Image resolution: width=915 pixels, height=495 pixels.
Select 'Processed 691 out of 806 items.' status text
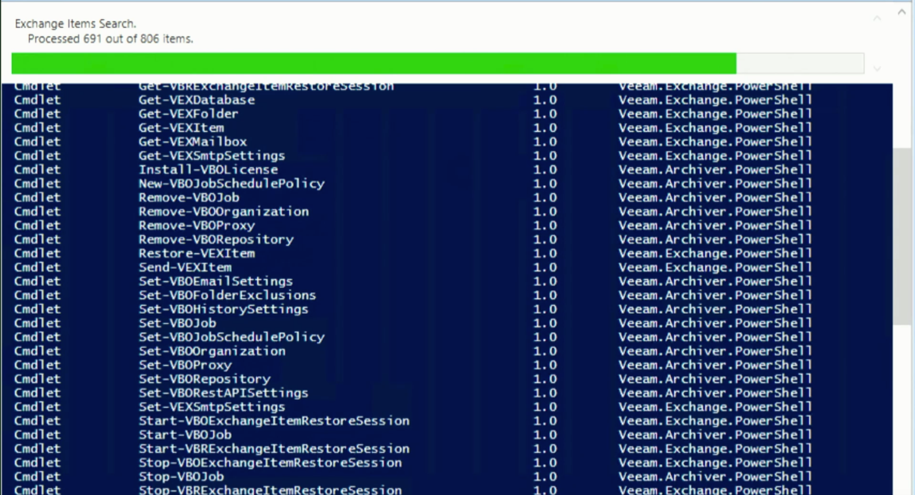click(x=110, y=39)
